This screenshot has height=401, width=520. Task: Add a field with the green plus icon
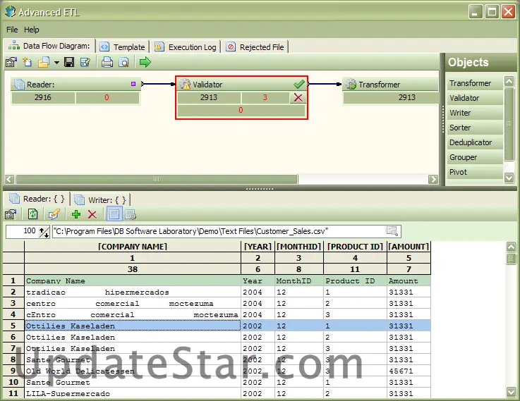click(x=76, y=214)
